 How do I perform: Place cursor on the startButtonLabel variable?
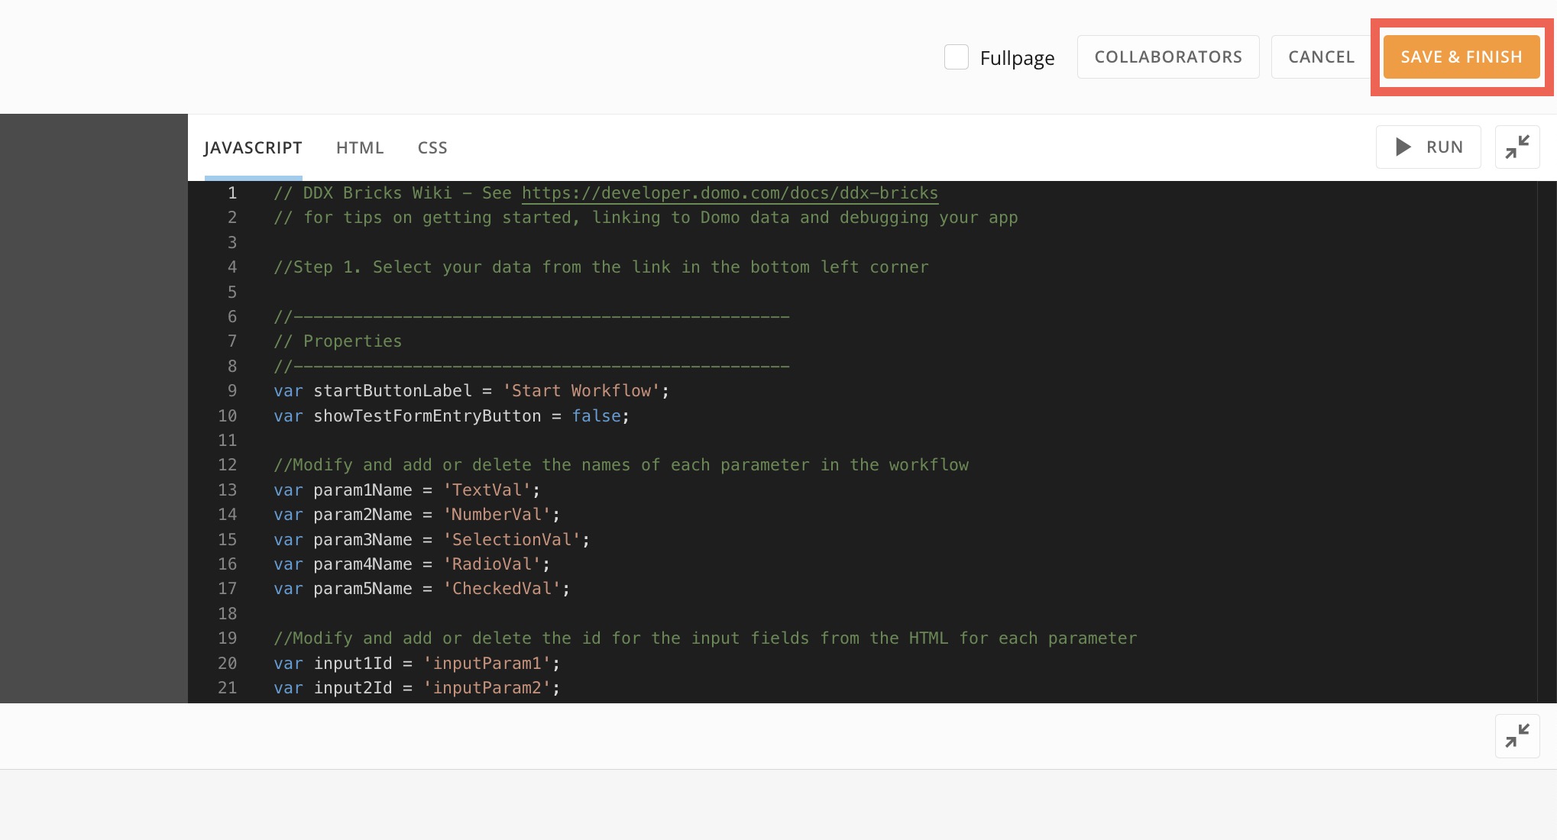coord(392,390)
